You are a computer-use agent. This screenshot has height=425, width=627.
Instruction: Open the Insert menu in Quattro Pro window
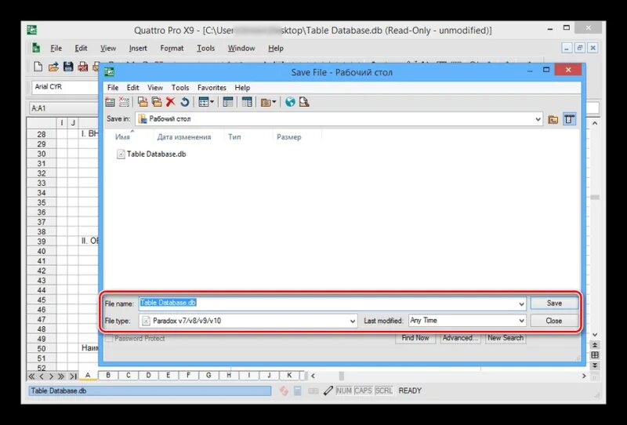click(x=138, y=49)
